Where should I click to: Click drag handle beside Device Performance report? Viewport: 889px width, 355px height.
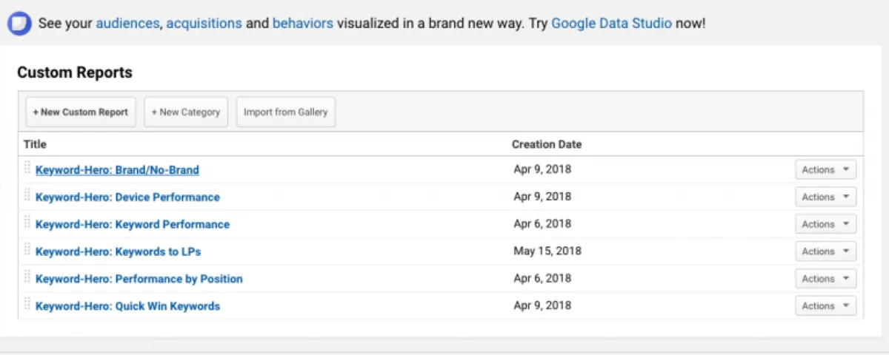(27, 195)
